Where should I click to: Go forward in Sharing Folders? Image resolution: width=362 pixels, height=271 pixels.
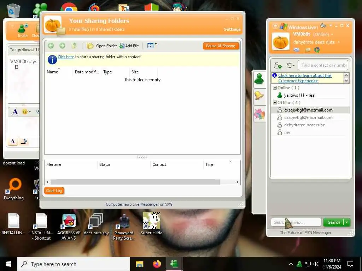pyautogui.click(x=62, y=46)
